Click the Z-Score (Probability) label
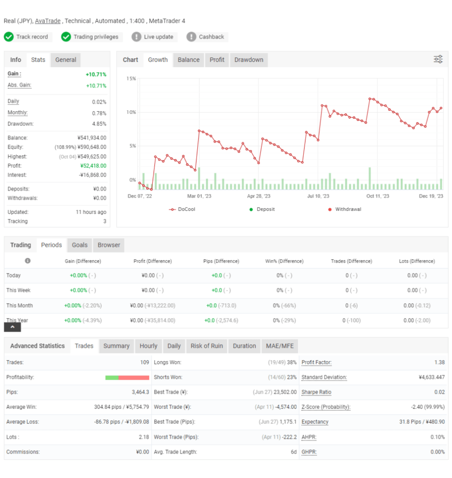 click(326, 407)
